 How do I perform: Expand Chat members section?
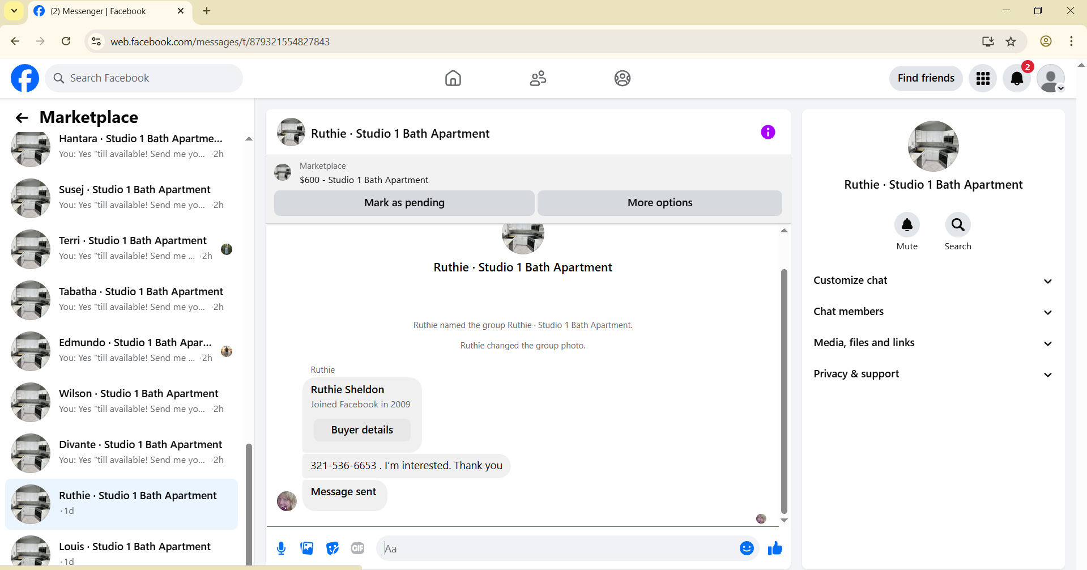coord(933,312)
